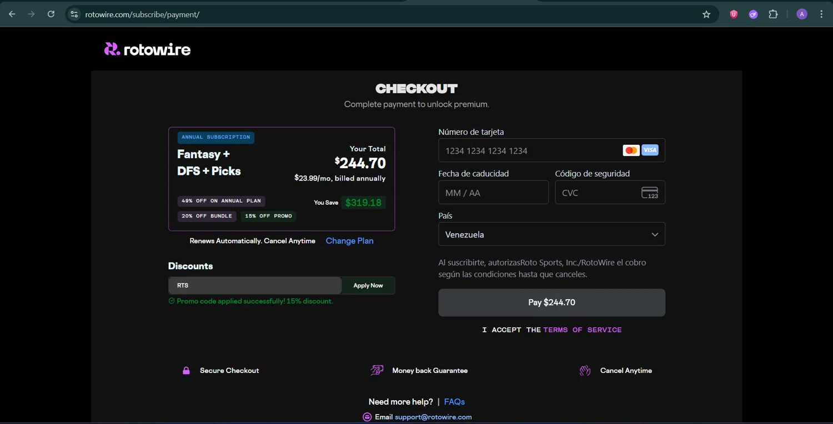Click the RotoWire logo

(x=147, y=49)
